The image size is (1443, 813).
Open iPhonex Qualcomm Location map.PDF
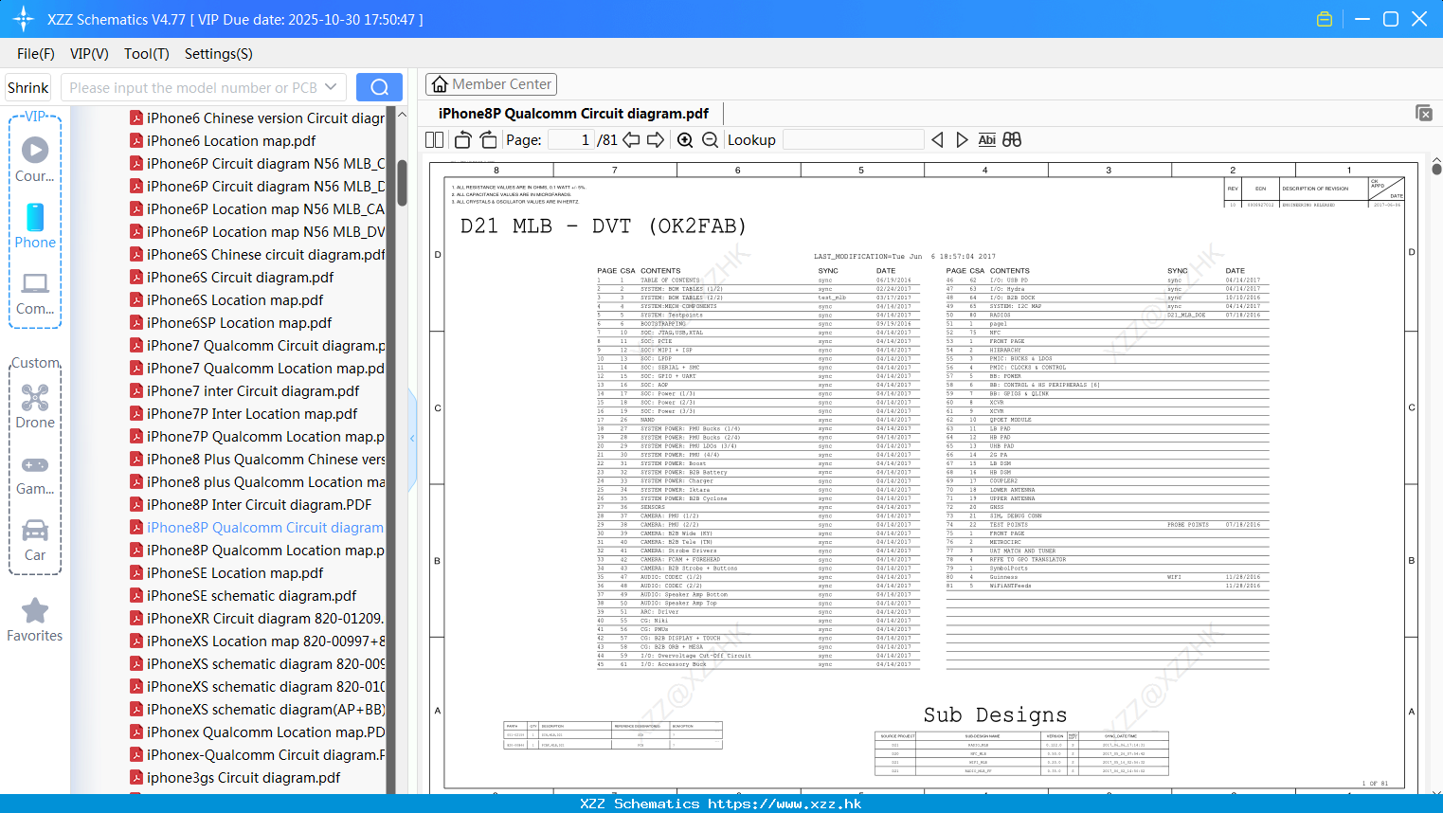(x=257, y=732)
